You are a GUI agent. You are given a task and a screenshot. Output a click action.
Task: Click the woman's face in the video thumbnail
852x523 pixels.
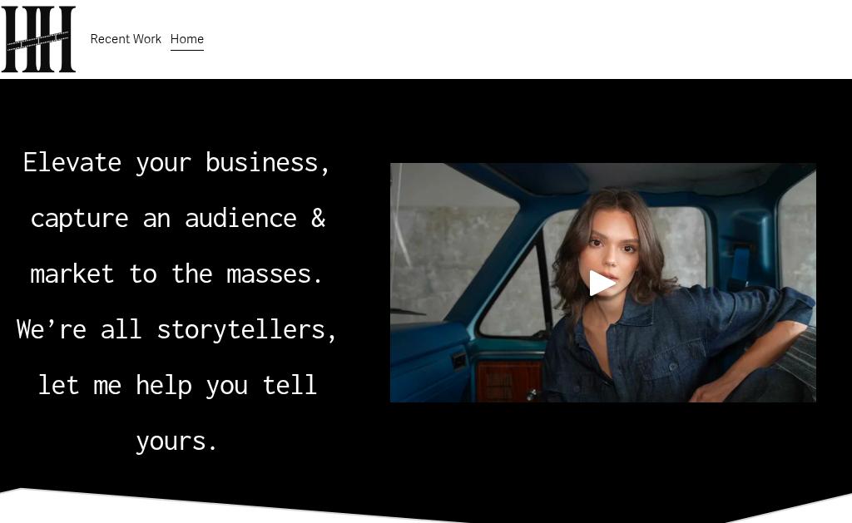click(613, 244)
